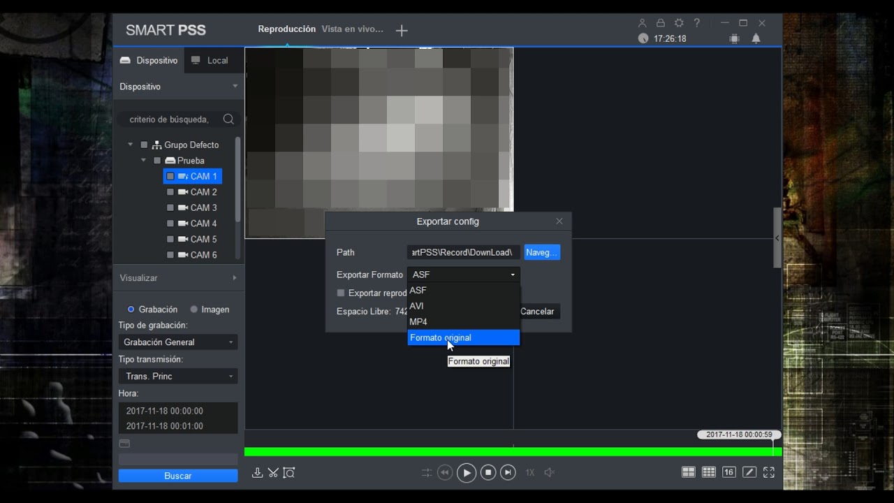Image resolution: width=894 pixels, height=503 pixels.
Task: Enter fullscreen mode
Action: point(769,472)
